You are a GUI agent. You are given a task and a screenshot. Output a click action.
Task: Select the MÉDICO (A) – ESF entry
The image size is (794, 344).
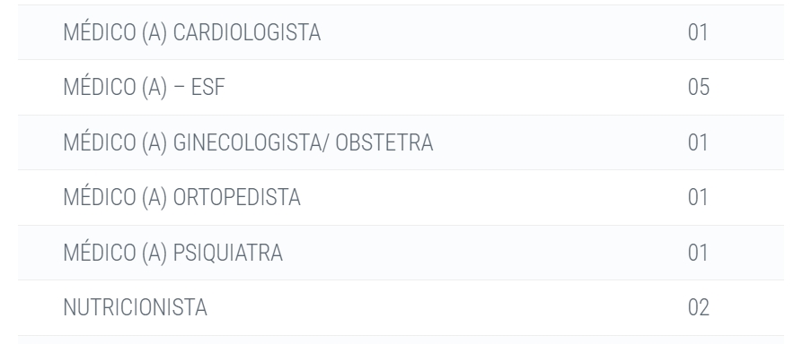tap(144, 87)
